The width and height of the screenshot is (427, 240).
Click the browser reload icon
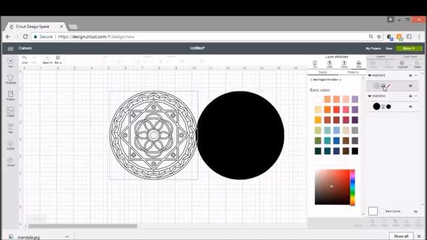click(25, 37)
